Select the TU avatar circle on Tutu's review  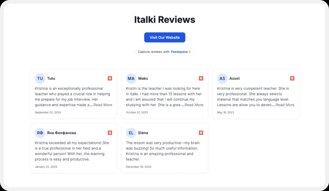pyautogui.click(x=40, y=78)
